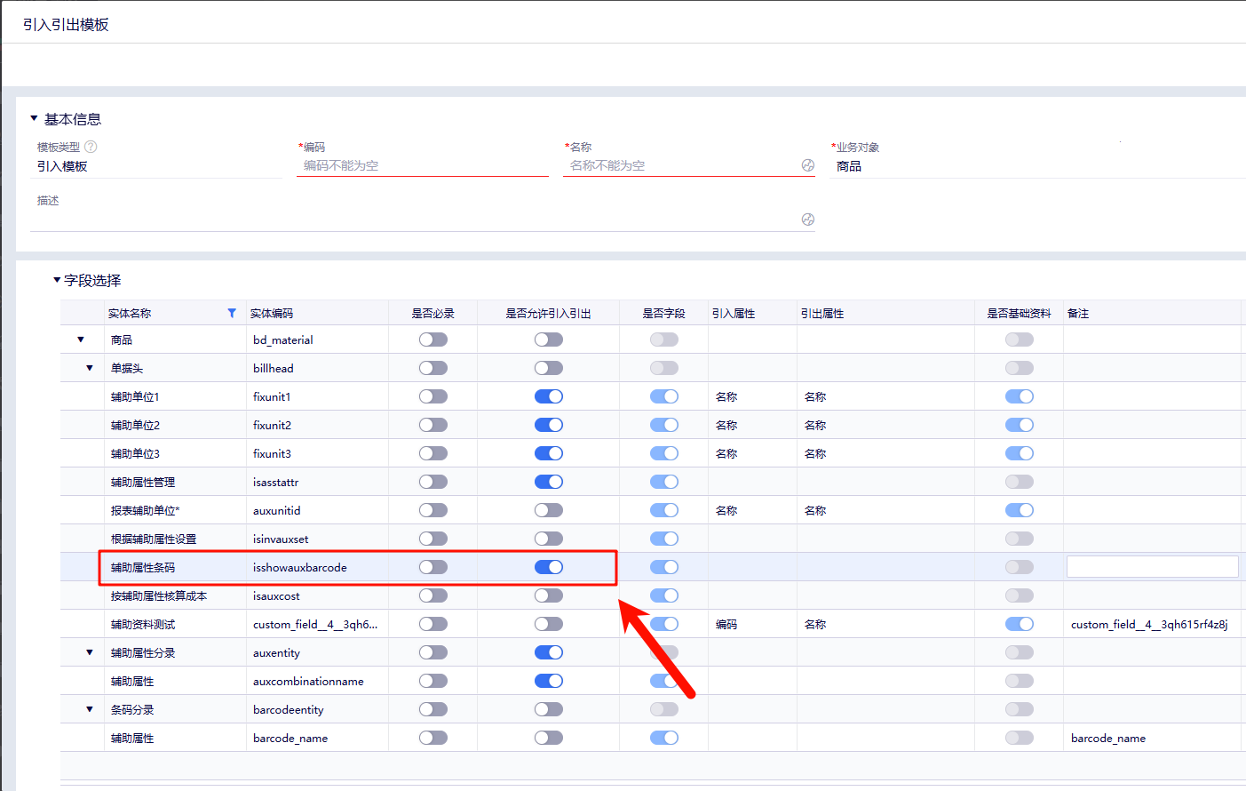Screen dimensions: 1246x791
Task: Collapse the 字段选择 section
Action: click(x=57, y=280)
